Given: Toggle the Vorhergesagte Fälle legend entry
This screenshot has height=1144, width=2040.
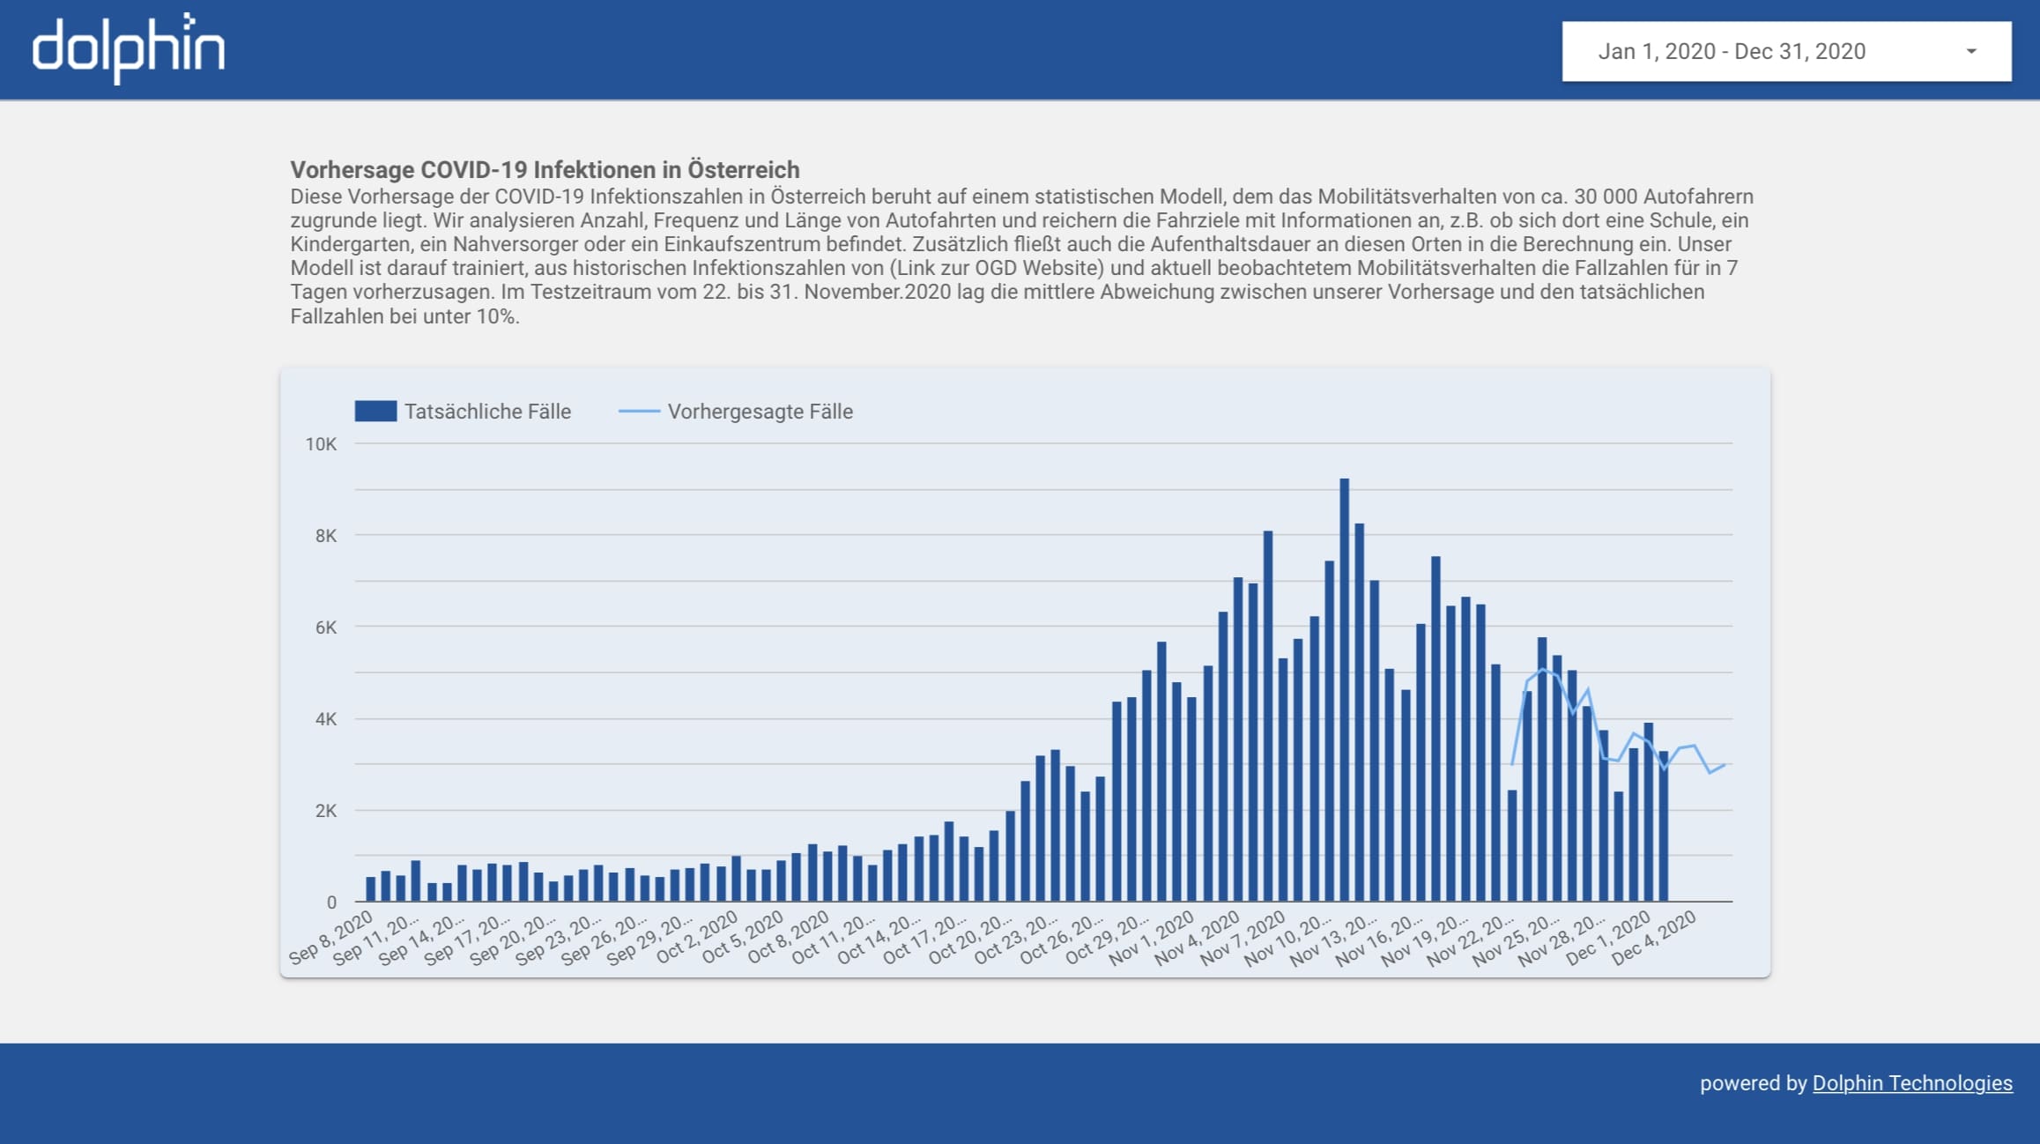Looking at the screenshot, I should pos(760,412).
